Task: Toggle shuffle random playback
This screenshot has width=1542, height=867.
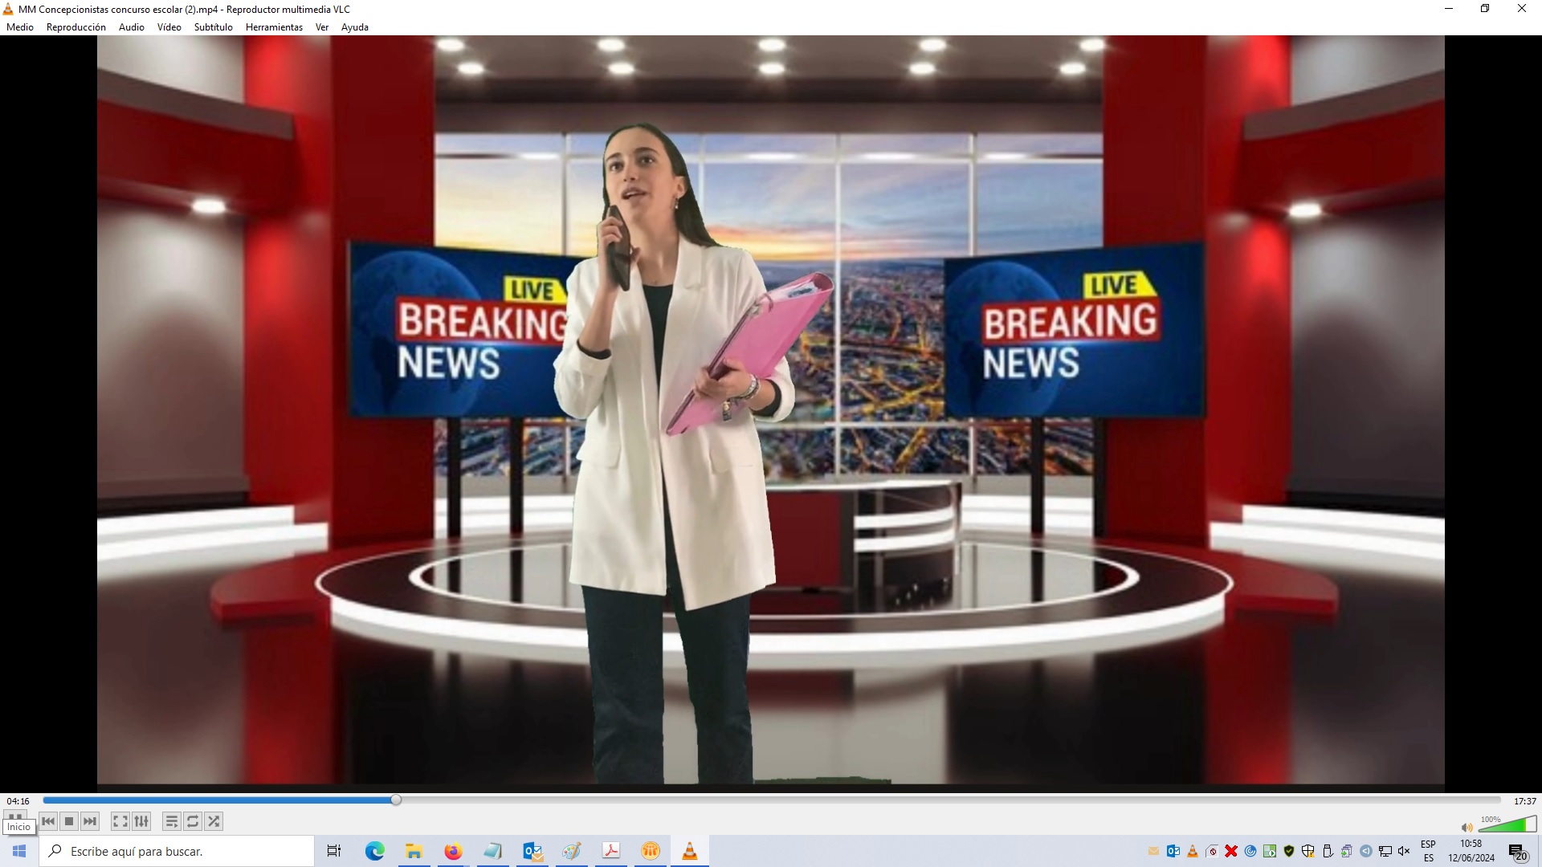Action: pyautogui.click(x=214, y=821)
